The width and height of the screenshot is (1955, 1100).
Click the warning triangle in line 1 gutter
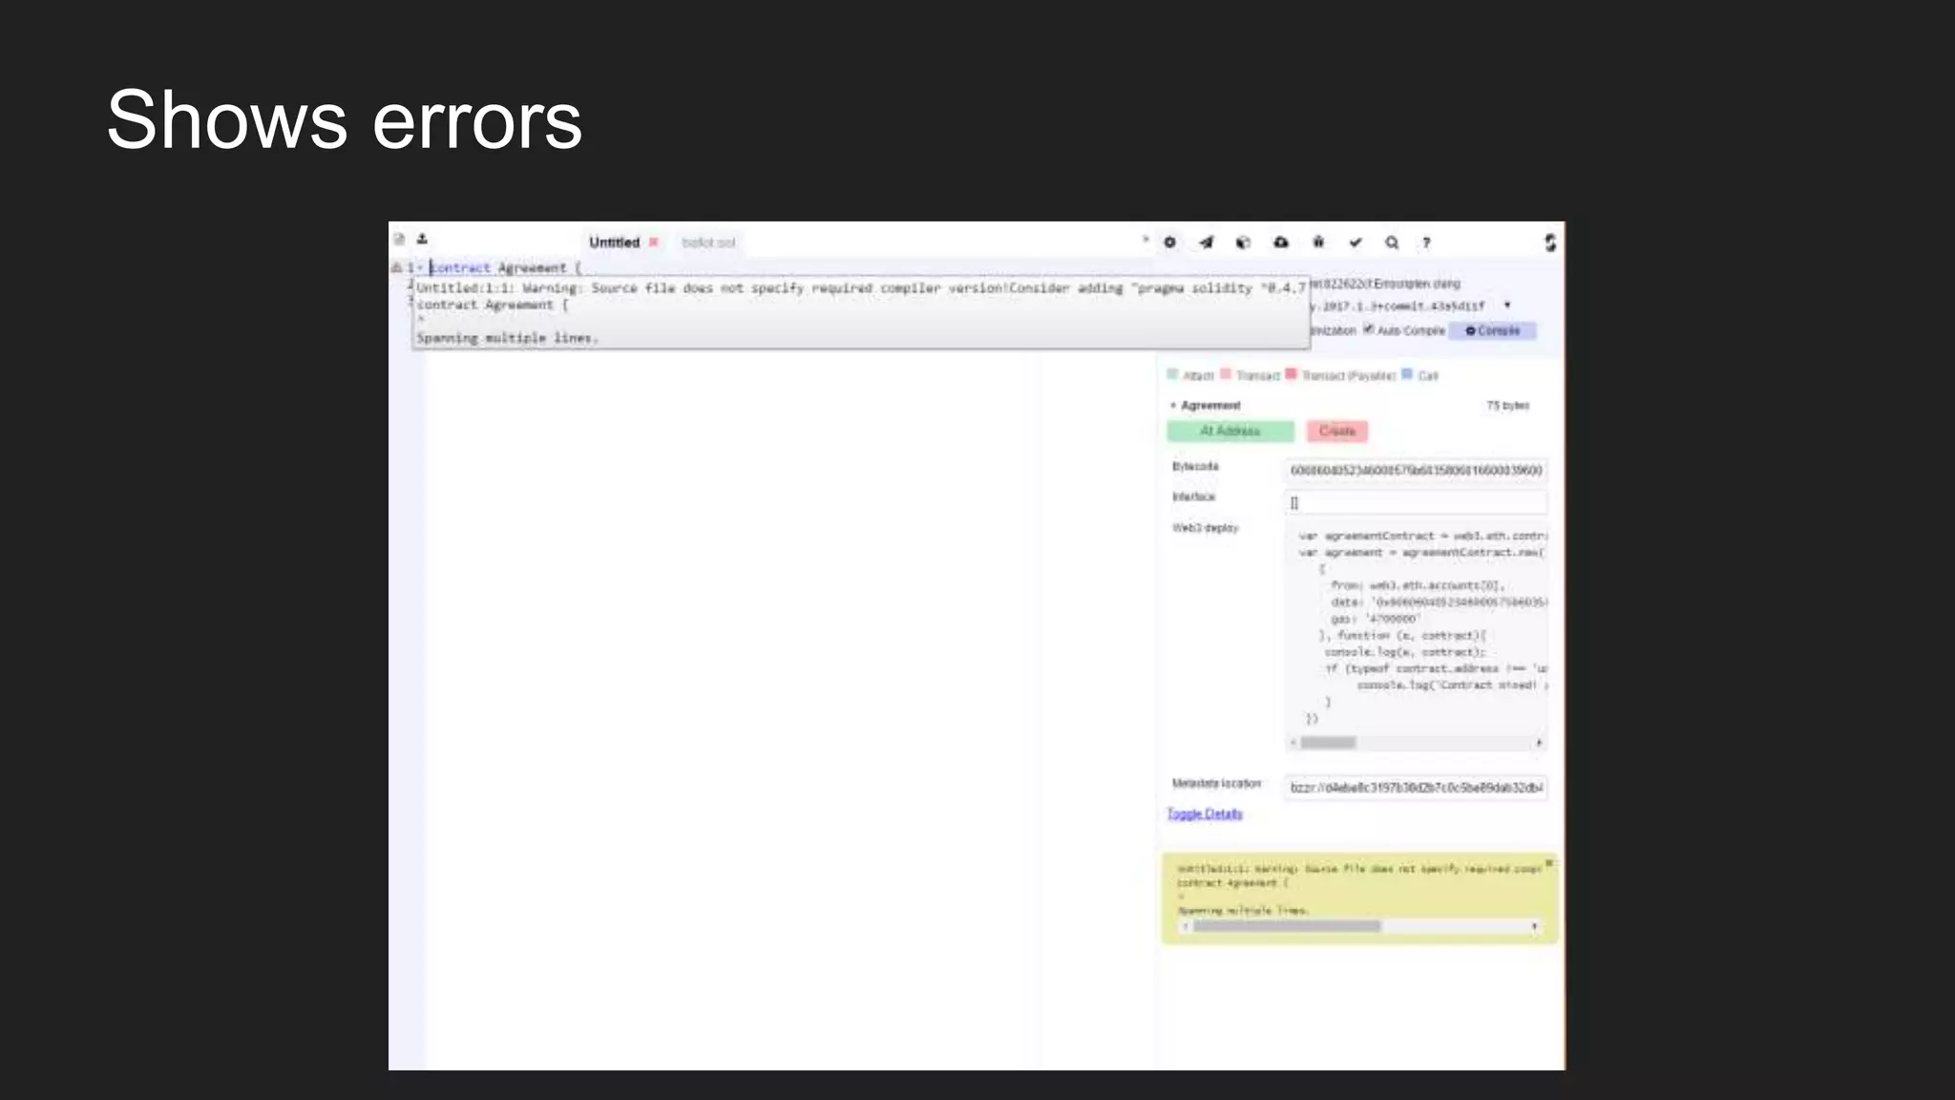pyautogui.click(x=397, y=267)
